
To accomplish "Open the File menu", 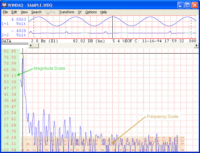I will (5, 12).
